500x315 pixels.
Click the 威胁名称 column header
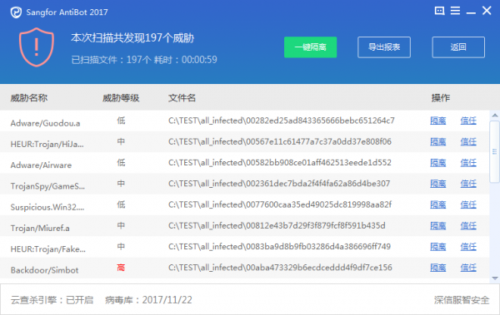click(29, 98)
